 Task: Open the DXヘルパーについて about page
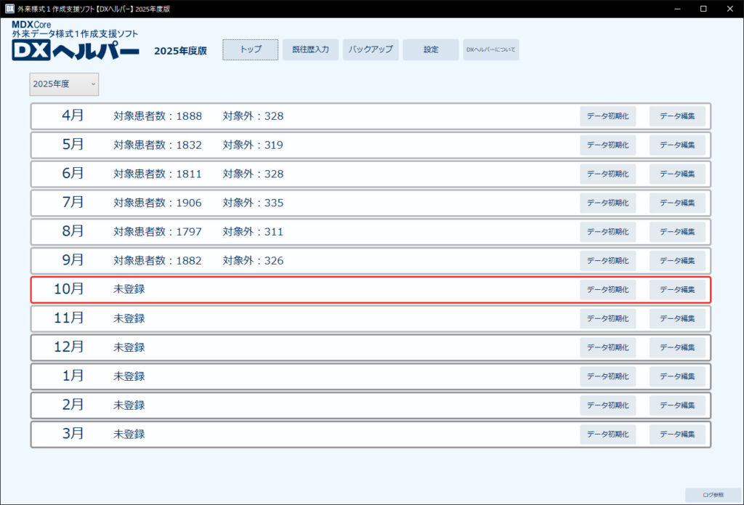point(491,49)
